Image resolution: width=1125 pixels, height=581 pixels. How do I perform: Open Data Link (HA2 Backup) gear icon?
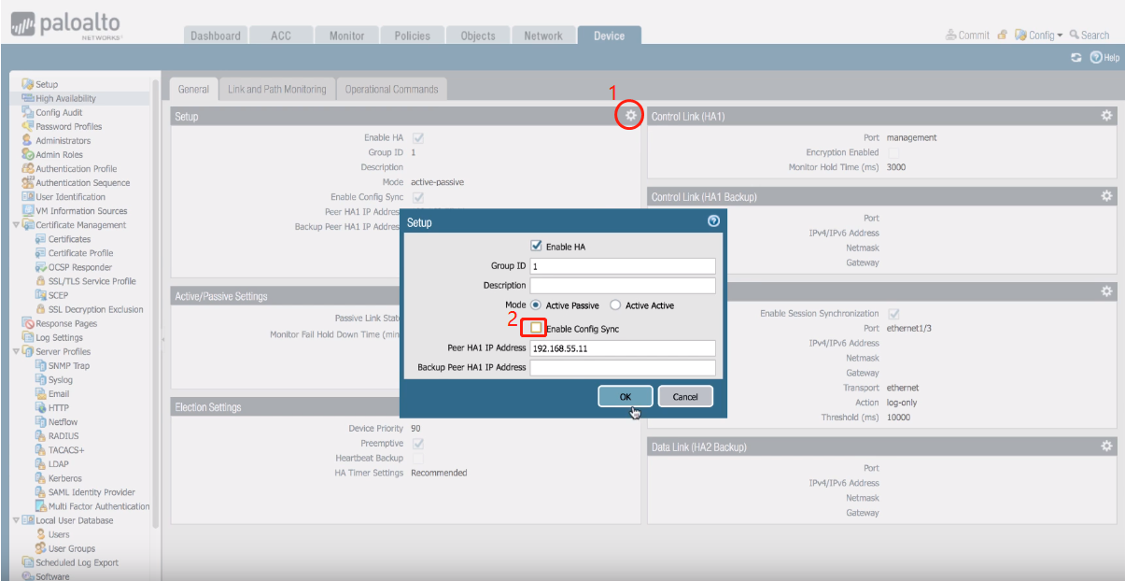click(x=1106, y=446)
